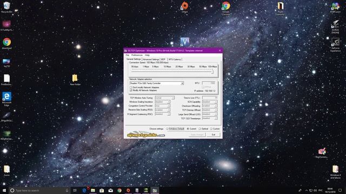
Task: Open Chrome from the taskbar
Action: pos(119,190)
